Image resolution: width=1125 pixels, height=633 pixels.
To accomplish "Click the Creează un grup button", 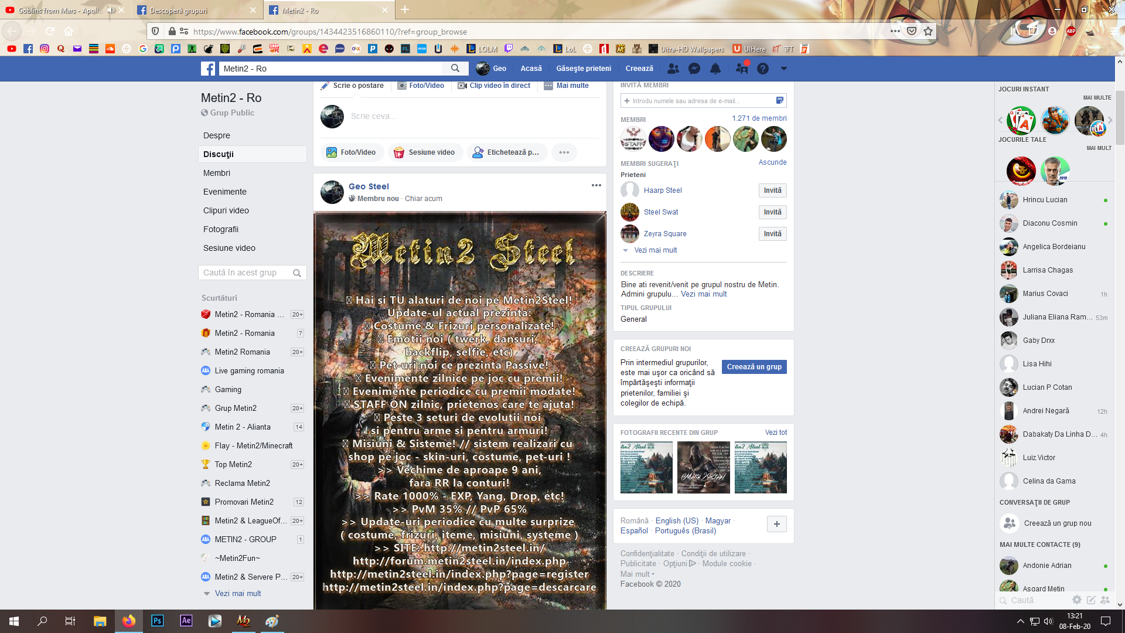I will 754,367.
